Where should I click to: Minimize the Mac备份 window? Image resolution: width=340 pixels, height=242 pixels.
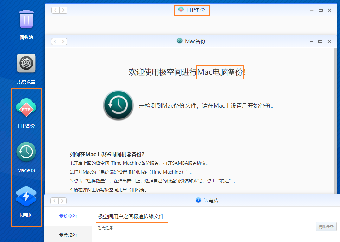(x=311, y=41)
